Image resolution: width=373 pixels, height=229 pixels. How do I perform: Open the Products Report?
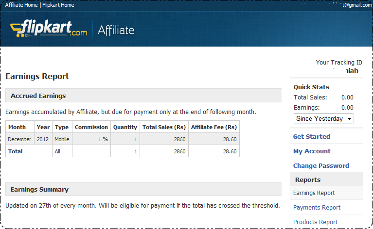tap(315, 222)
